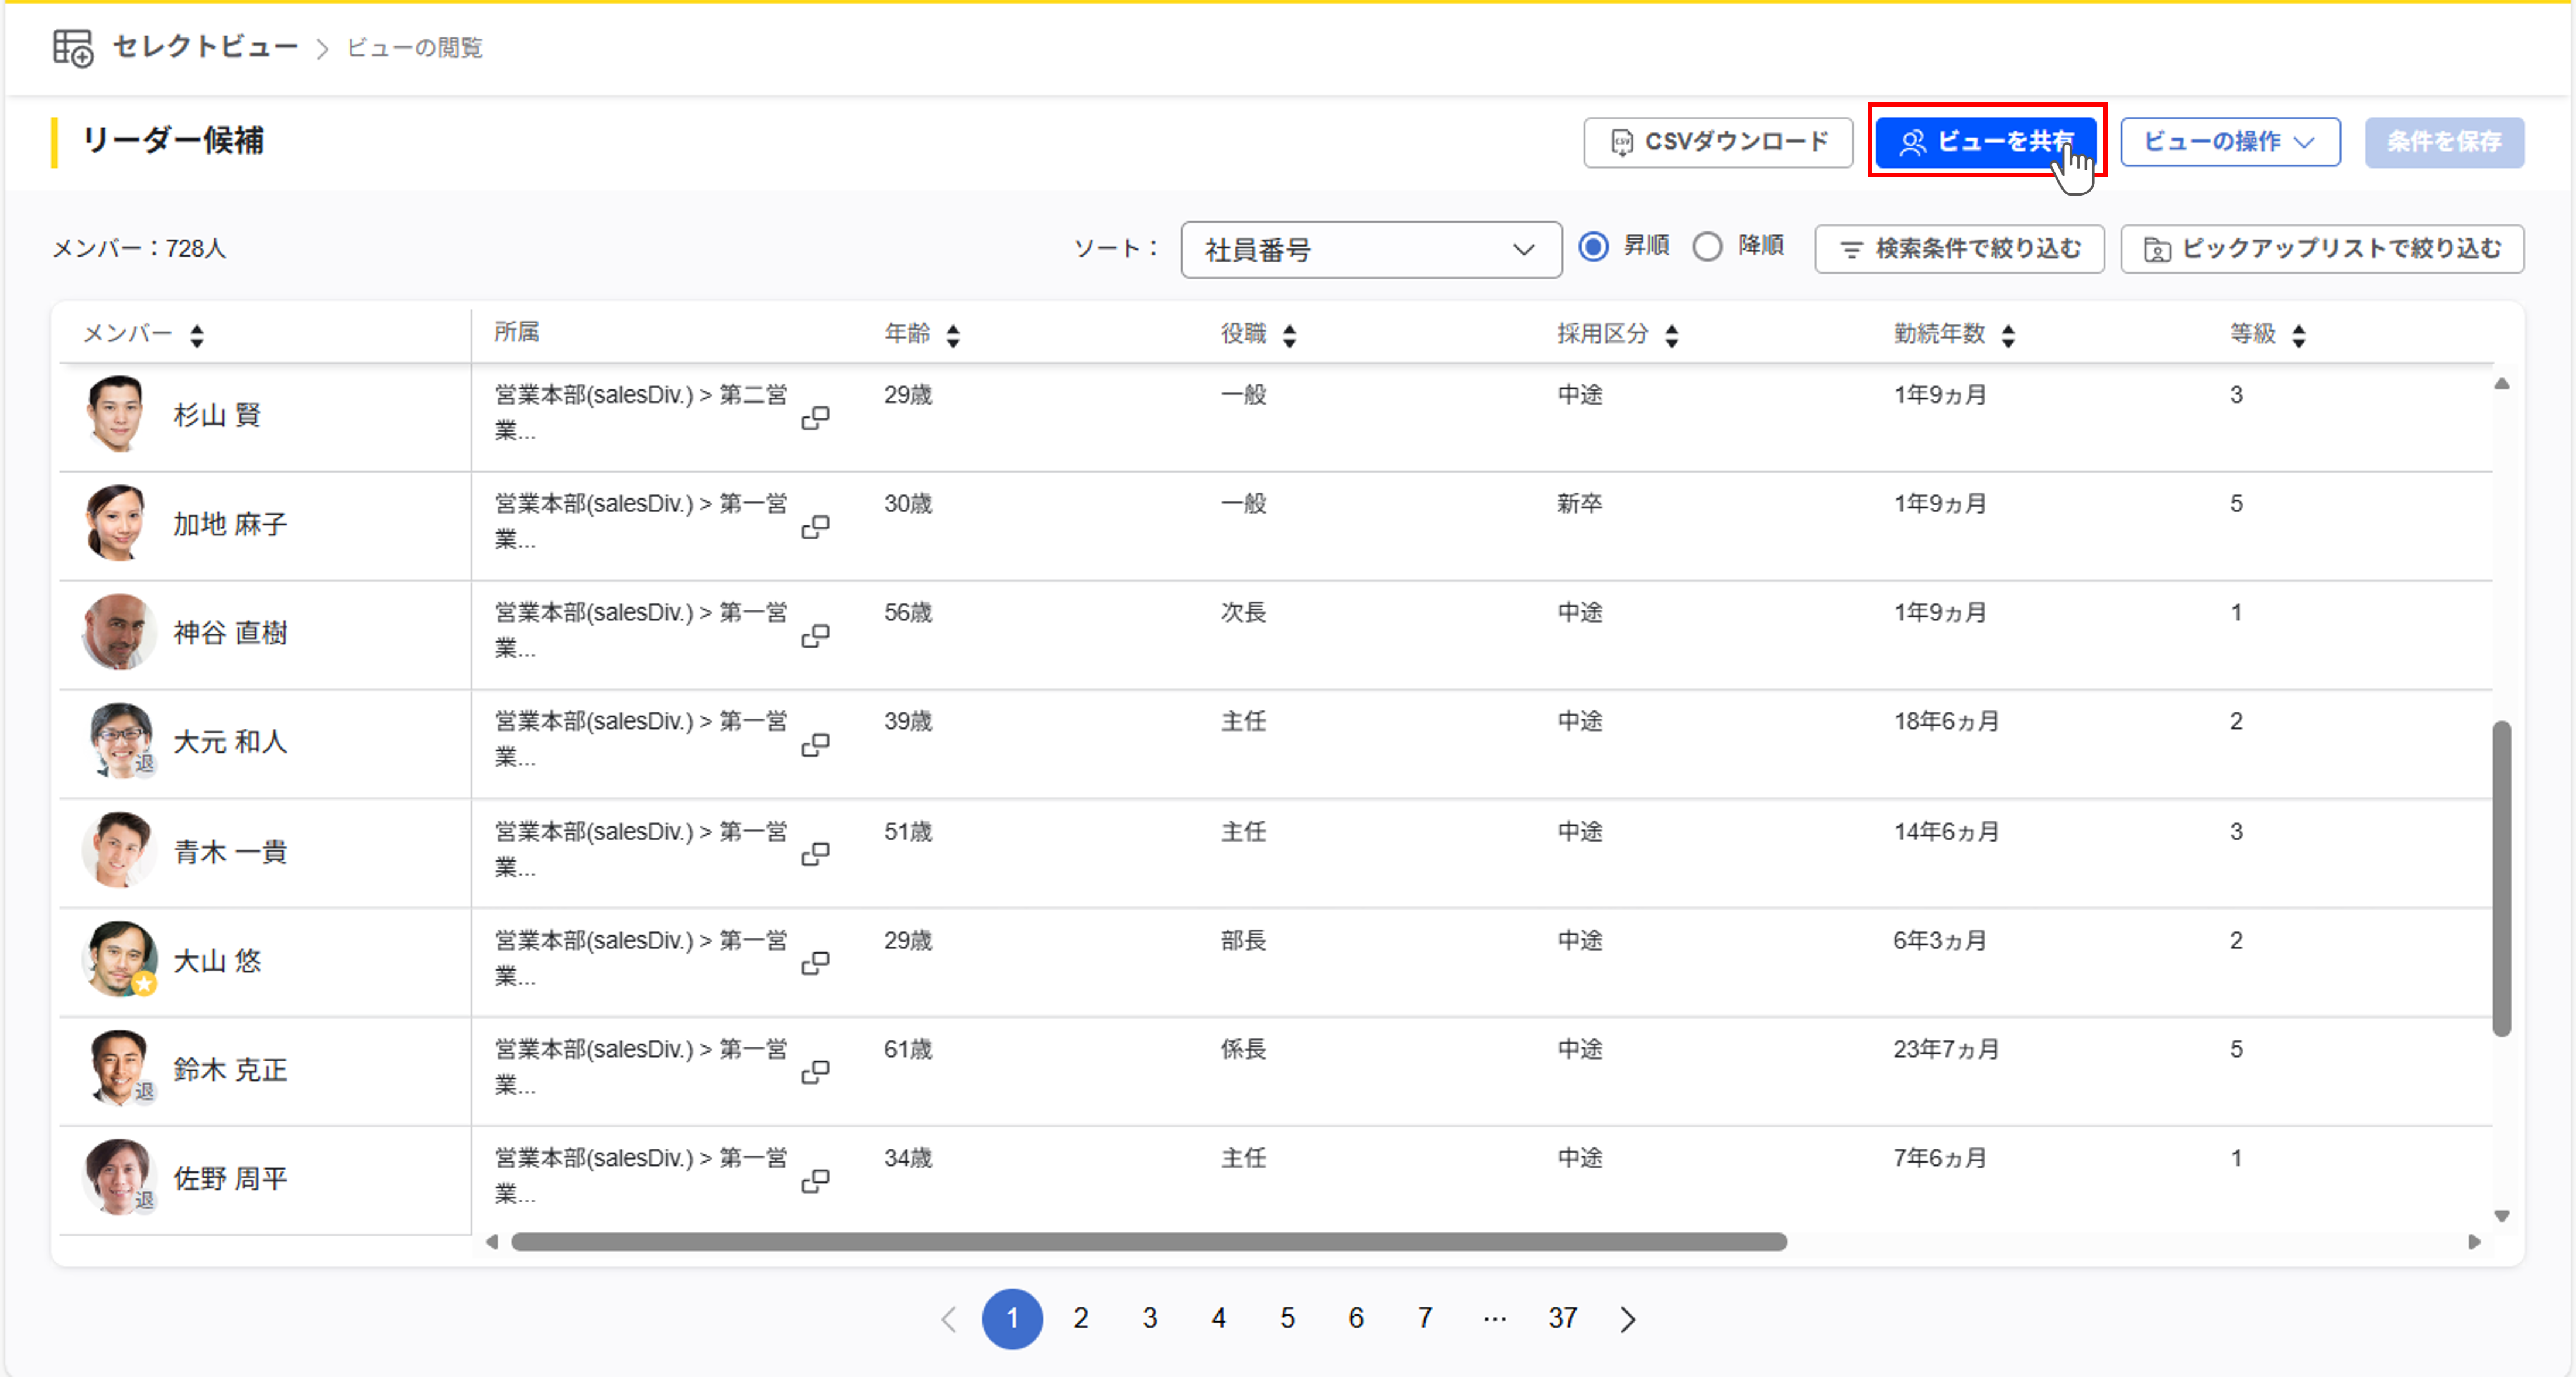The width and height of the screenshot is (2576, 1377).
Task: Click next page arrow in pagination
Action: (1628, 1319)
